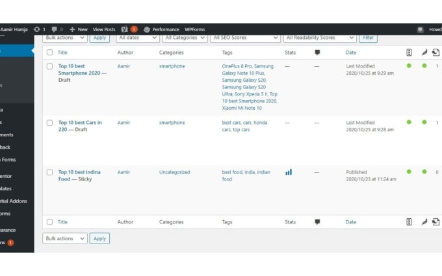
Task: Check the Top 10 best Smartphone 2020 post
Action: [49, 66]
